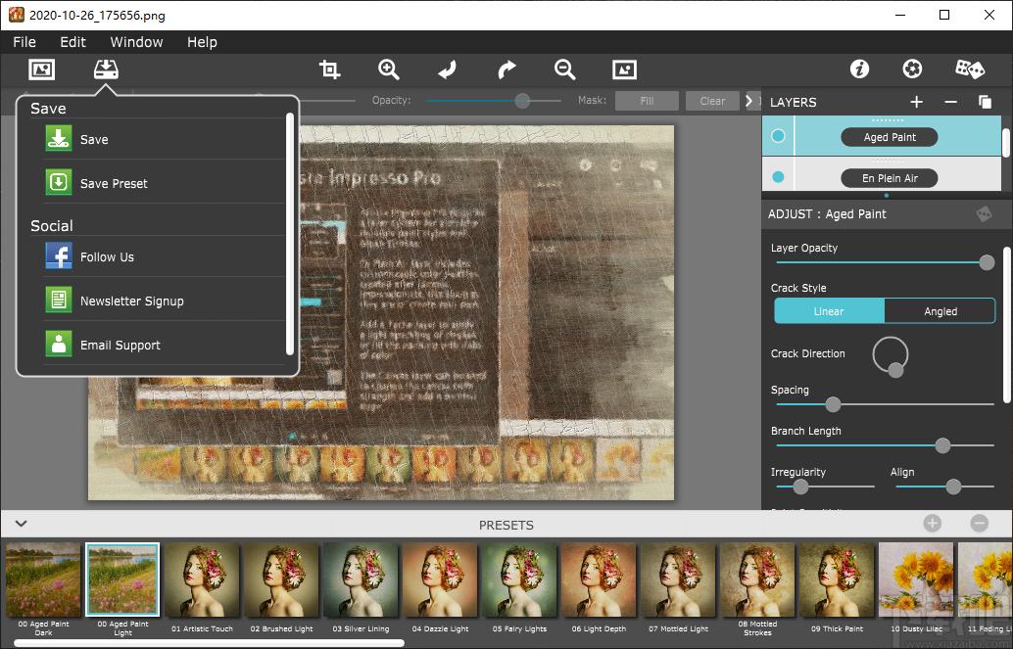The height and width of the screenshot is (649, 1013).
Task: Click the Align slider handle
Action: pyautogui.click(x=953, y=487)
